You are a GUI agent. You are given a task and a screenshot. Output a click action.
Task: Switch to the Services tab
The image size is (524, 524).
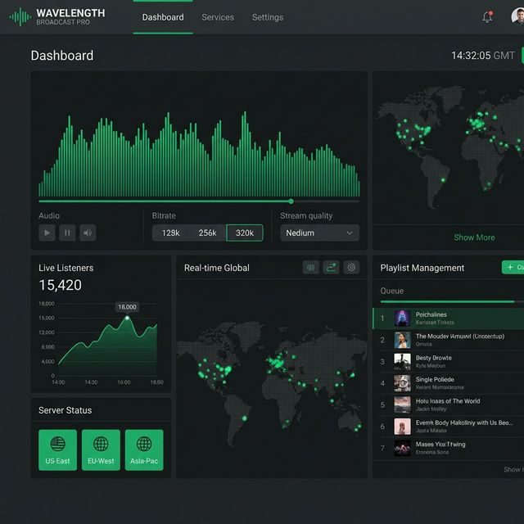(218, 17)
